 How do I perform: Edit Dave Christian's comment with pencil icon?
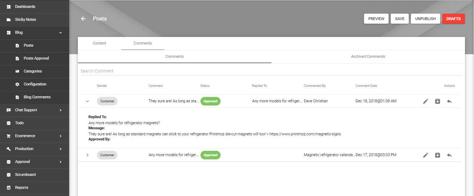(x=426, y=101)
